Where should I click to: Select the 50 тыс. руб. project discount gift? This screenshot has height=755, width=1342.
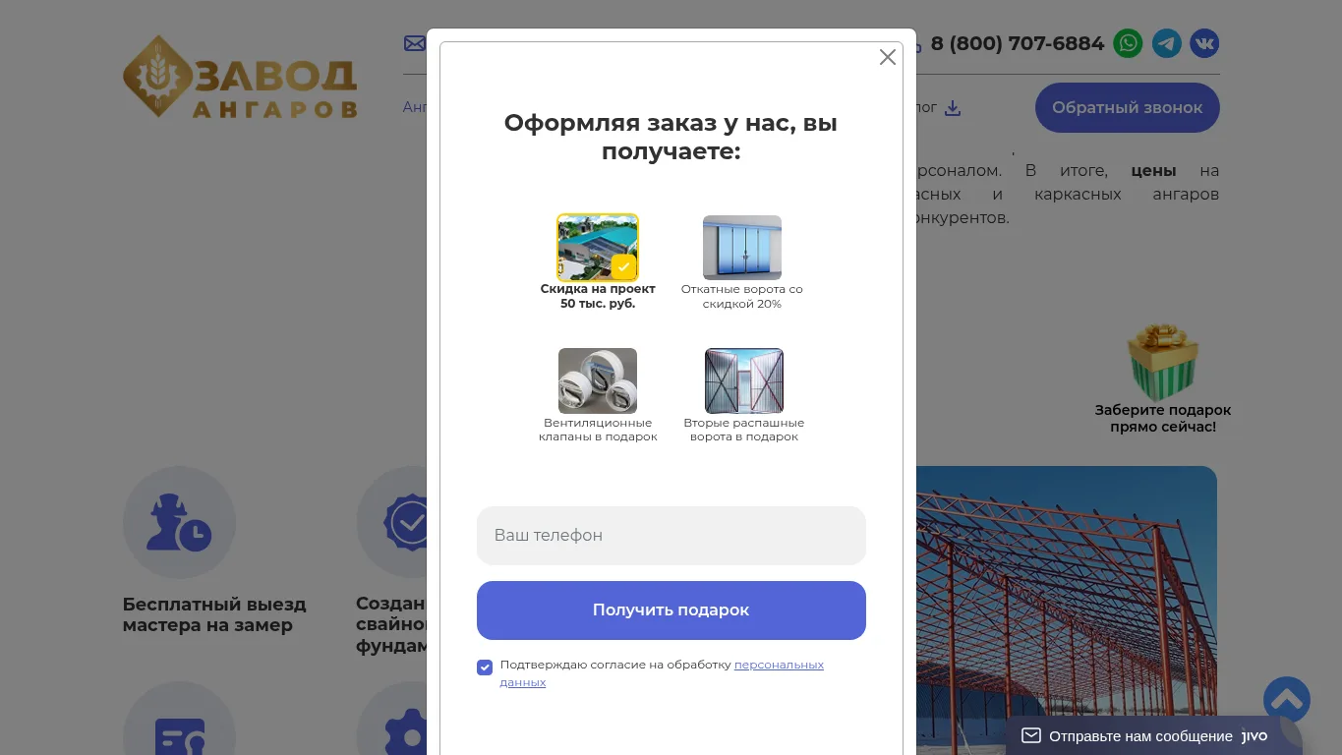pyautogui.click(x=598, y=248)
